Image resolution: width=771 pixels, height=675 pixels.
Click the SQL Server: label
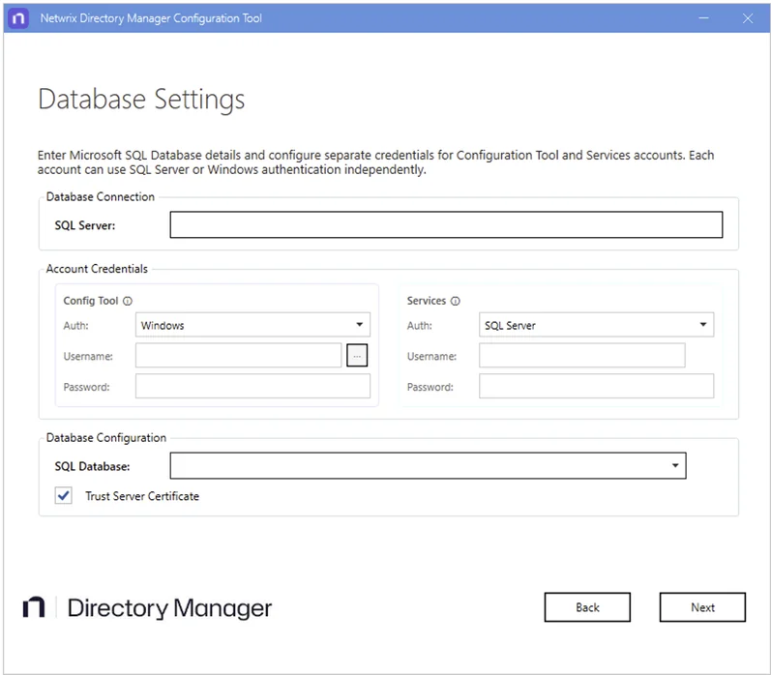84,225
